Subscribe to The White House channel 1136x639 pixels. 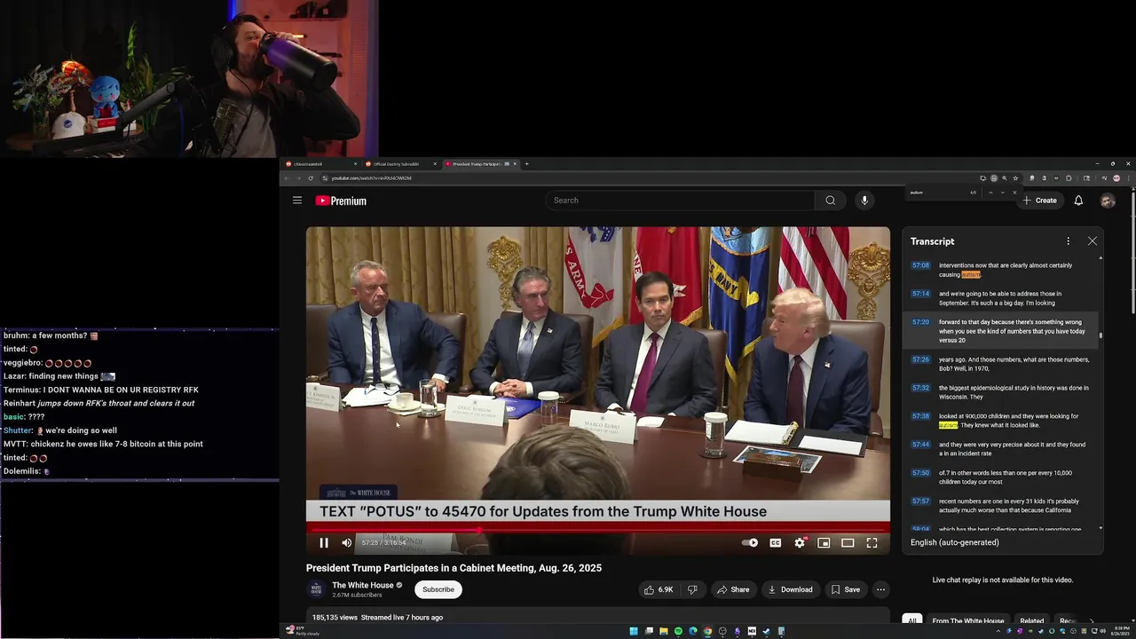[438, 589]
